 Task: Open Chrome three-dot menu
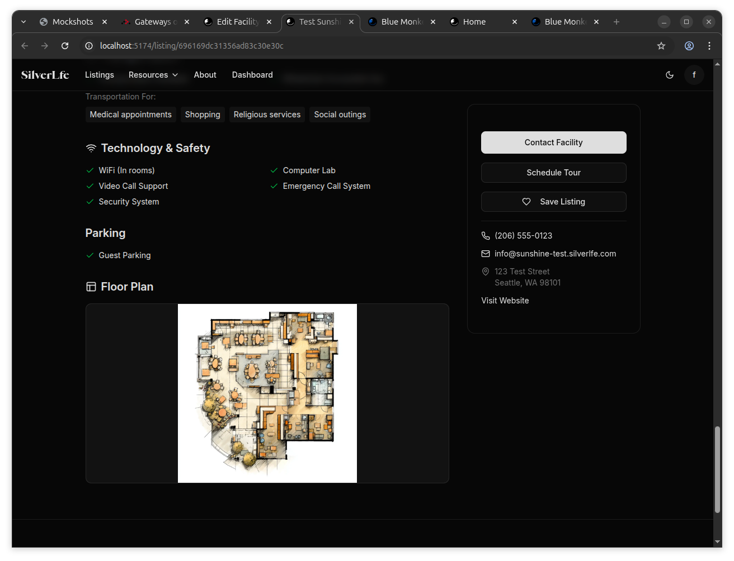(x=709, y=46)
